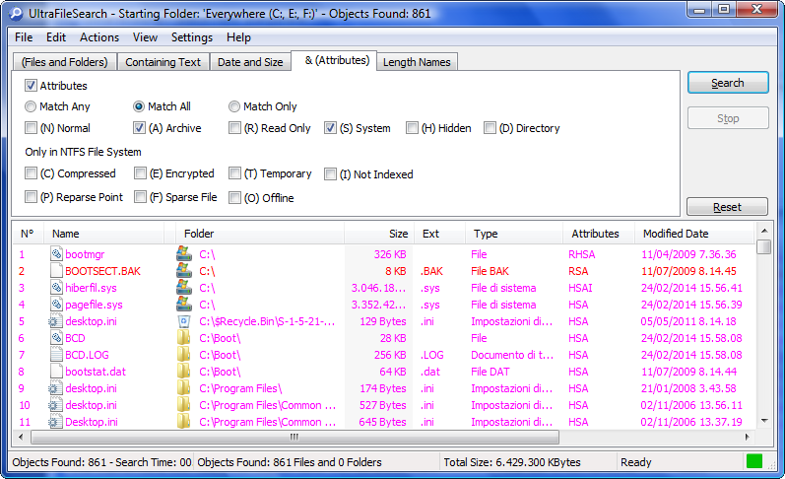
Task: Click the folder icon in the bootstat.dat row
Action: (184, 372)
